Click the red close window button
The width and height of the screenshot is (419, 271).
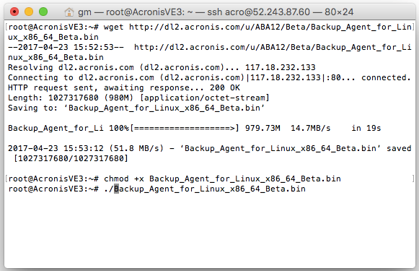(14, 12)
